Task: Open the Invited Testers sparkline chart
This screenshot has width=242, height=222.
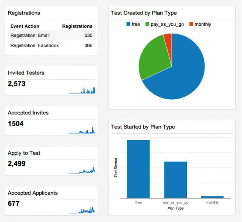Action: (x=82, y=91)
